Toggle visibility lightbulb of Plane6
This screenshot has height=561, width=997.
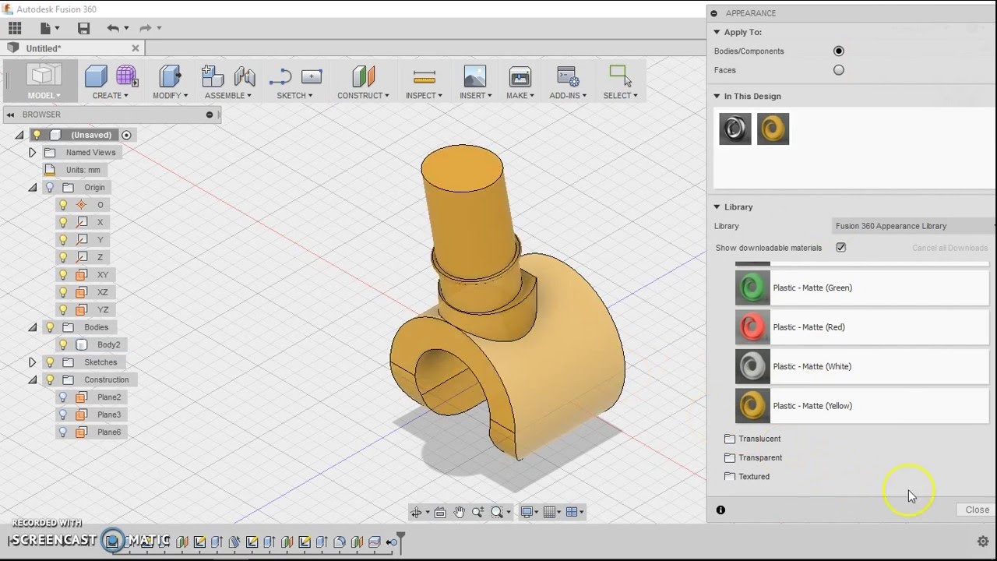(64, 432)
